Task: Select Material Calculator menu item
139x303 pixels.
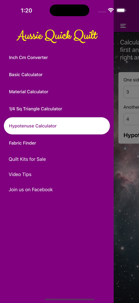Action: [x=57, y=92]
